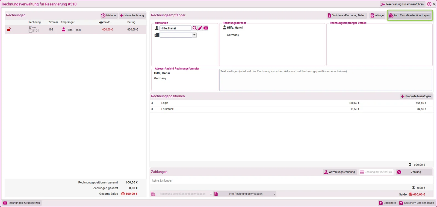Viewport: 437px width, 207px height.
Task: Click the Rechnung column header
Action: click(x=35, y=22)
